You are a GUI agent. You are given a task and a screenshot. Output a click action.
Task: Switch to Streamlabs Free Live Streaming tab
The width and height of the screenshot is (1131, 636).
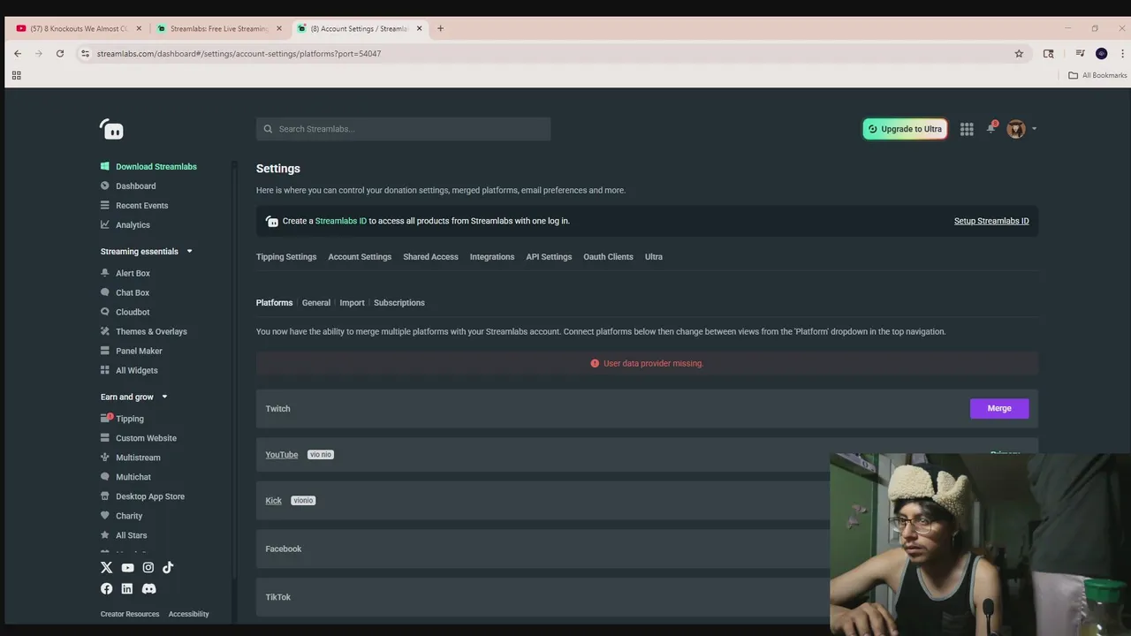[219, 28]
